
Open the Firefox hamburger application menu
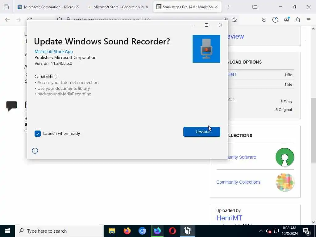(309, 20)
